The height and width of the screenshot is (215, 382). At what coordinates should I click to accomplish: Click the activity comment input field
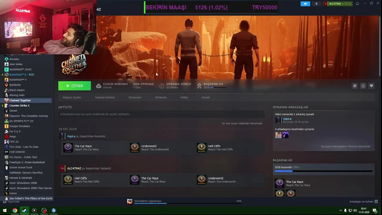[x=161, y=114]
